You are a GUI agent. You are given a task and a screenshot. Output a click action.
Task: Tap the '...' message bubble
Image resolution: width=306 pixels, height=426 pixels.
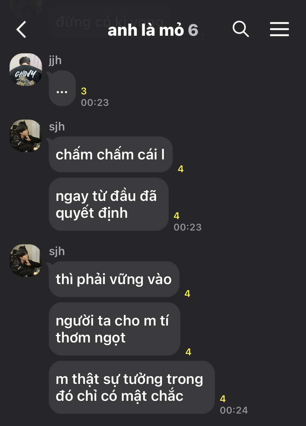[62, 88]
